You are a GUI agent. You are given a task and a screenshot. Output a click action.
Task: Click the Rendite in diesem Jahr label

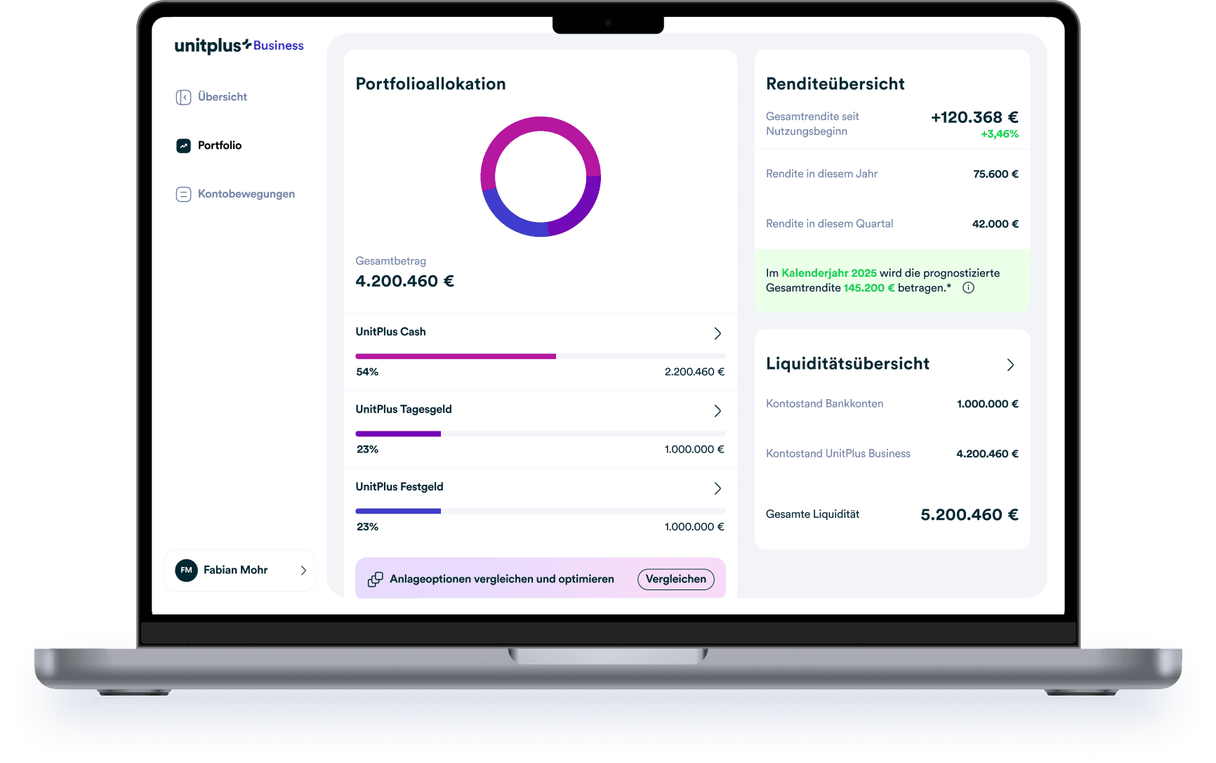click(x=821, y=174)
